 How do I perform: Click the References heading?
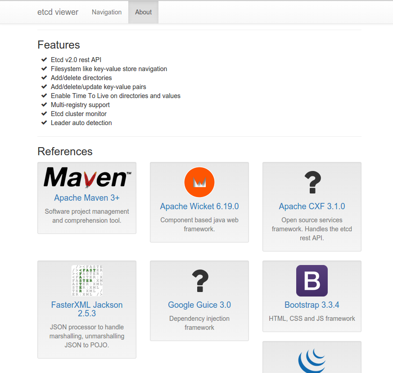(x=65, y=152)
